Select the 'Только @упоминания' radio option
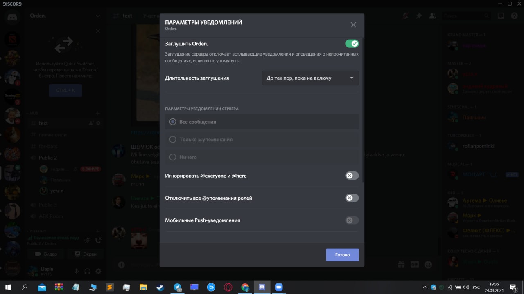Screen dimensions: 524x294 click(x=262, y=139)
